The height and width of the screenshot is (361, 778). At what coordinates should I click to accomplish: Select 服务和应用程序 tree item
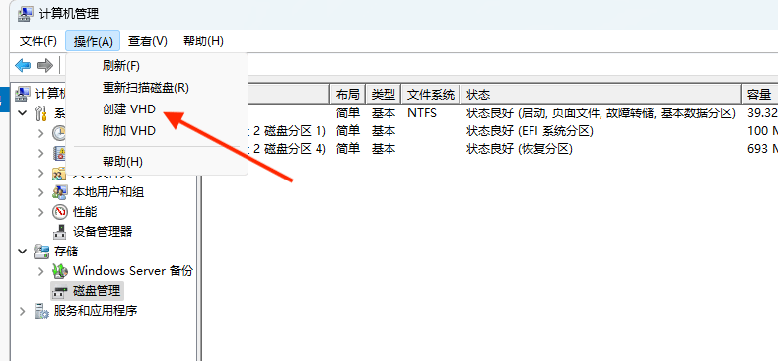(96, 311)
